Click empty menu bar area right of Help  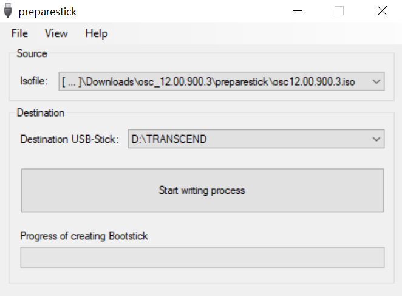(255, 33)
